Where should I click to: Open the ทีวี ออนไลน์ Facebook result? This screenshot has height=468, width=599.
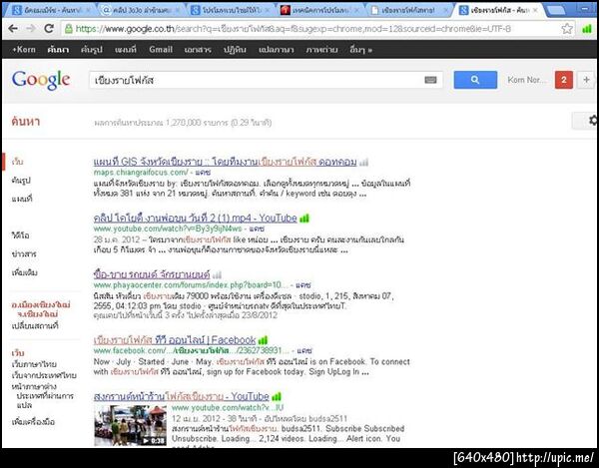[175, 339]
